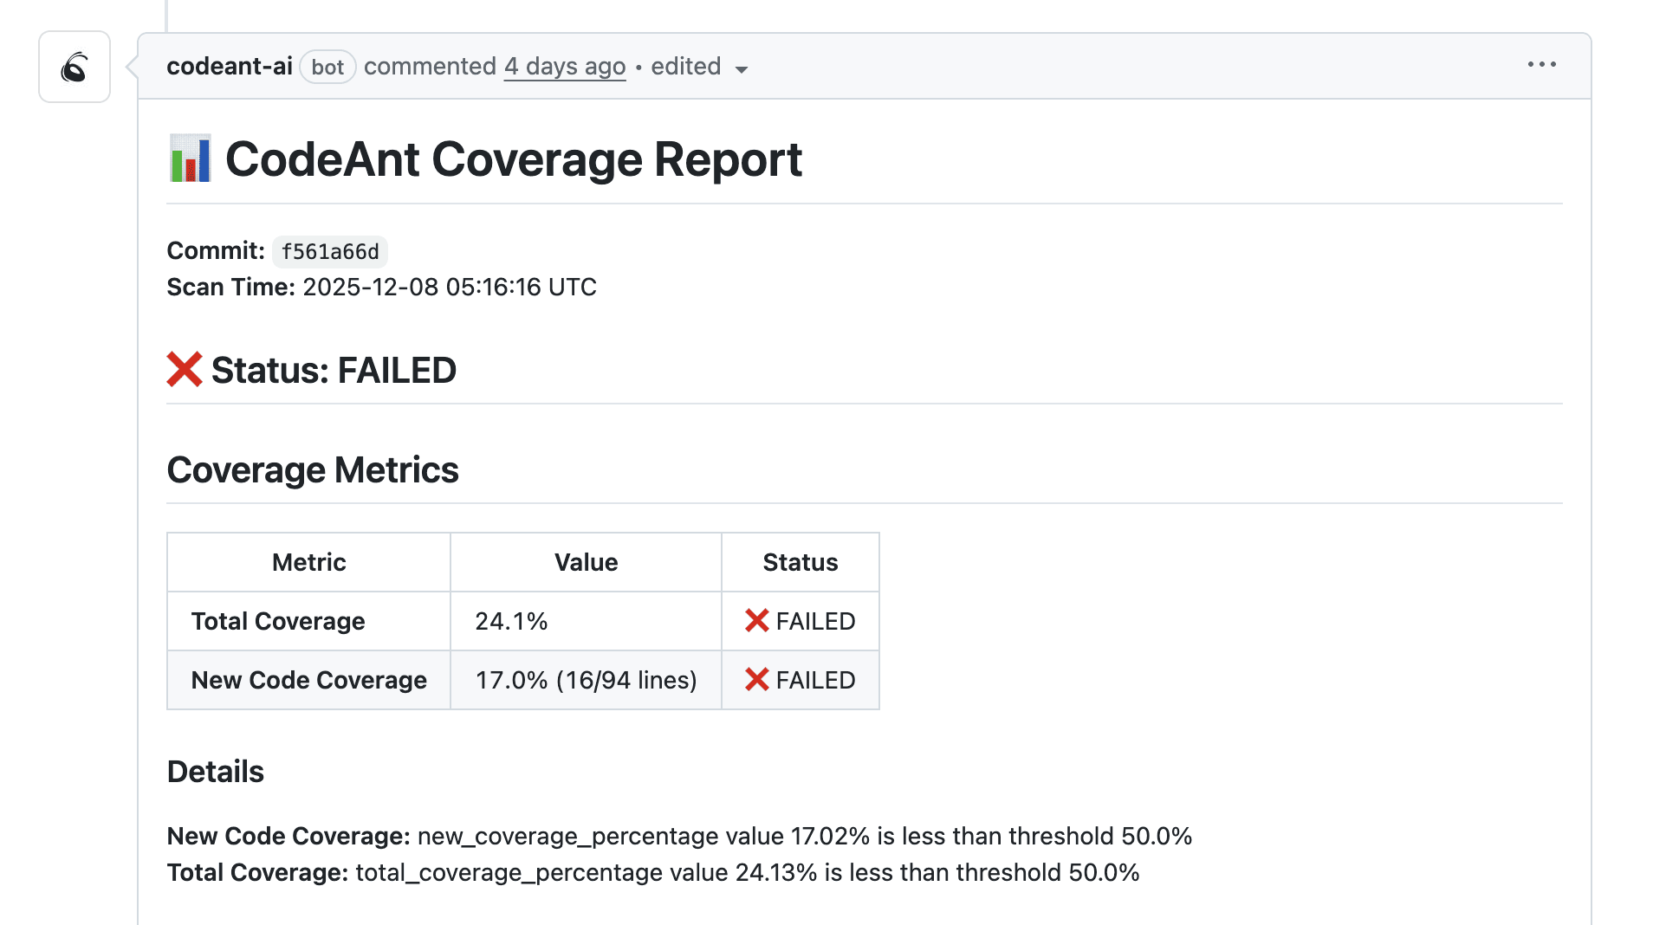
Task: Click the Coverage Metrics heading
Action: 313,469
